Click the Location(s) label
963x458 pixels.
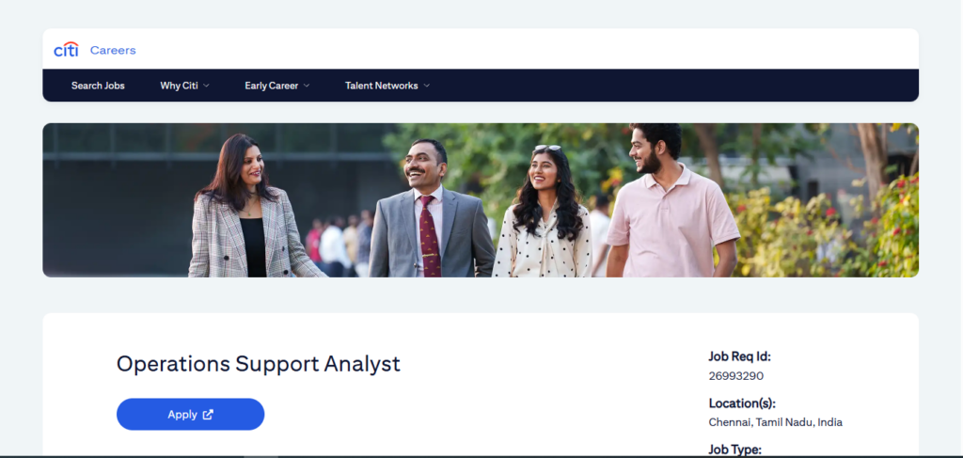742,403
